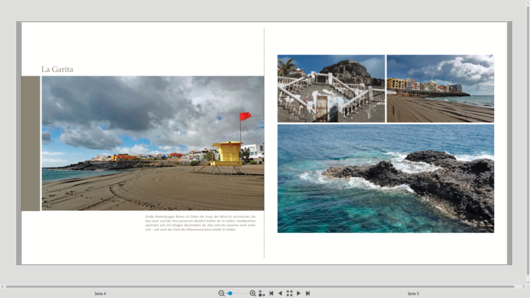Click the page arrangement icon beside zoom in
The height and width of the screenshot is (298, 530).
click(261, 293)
